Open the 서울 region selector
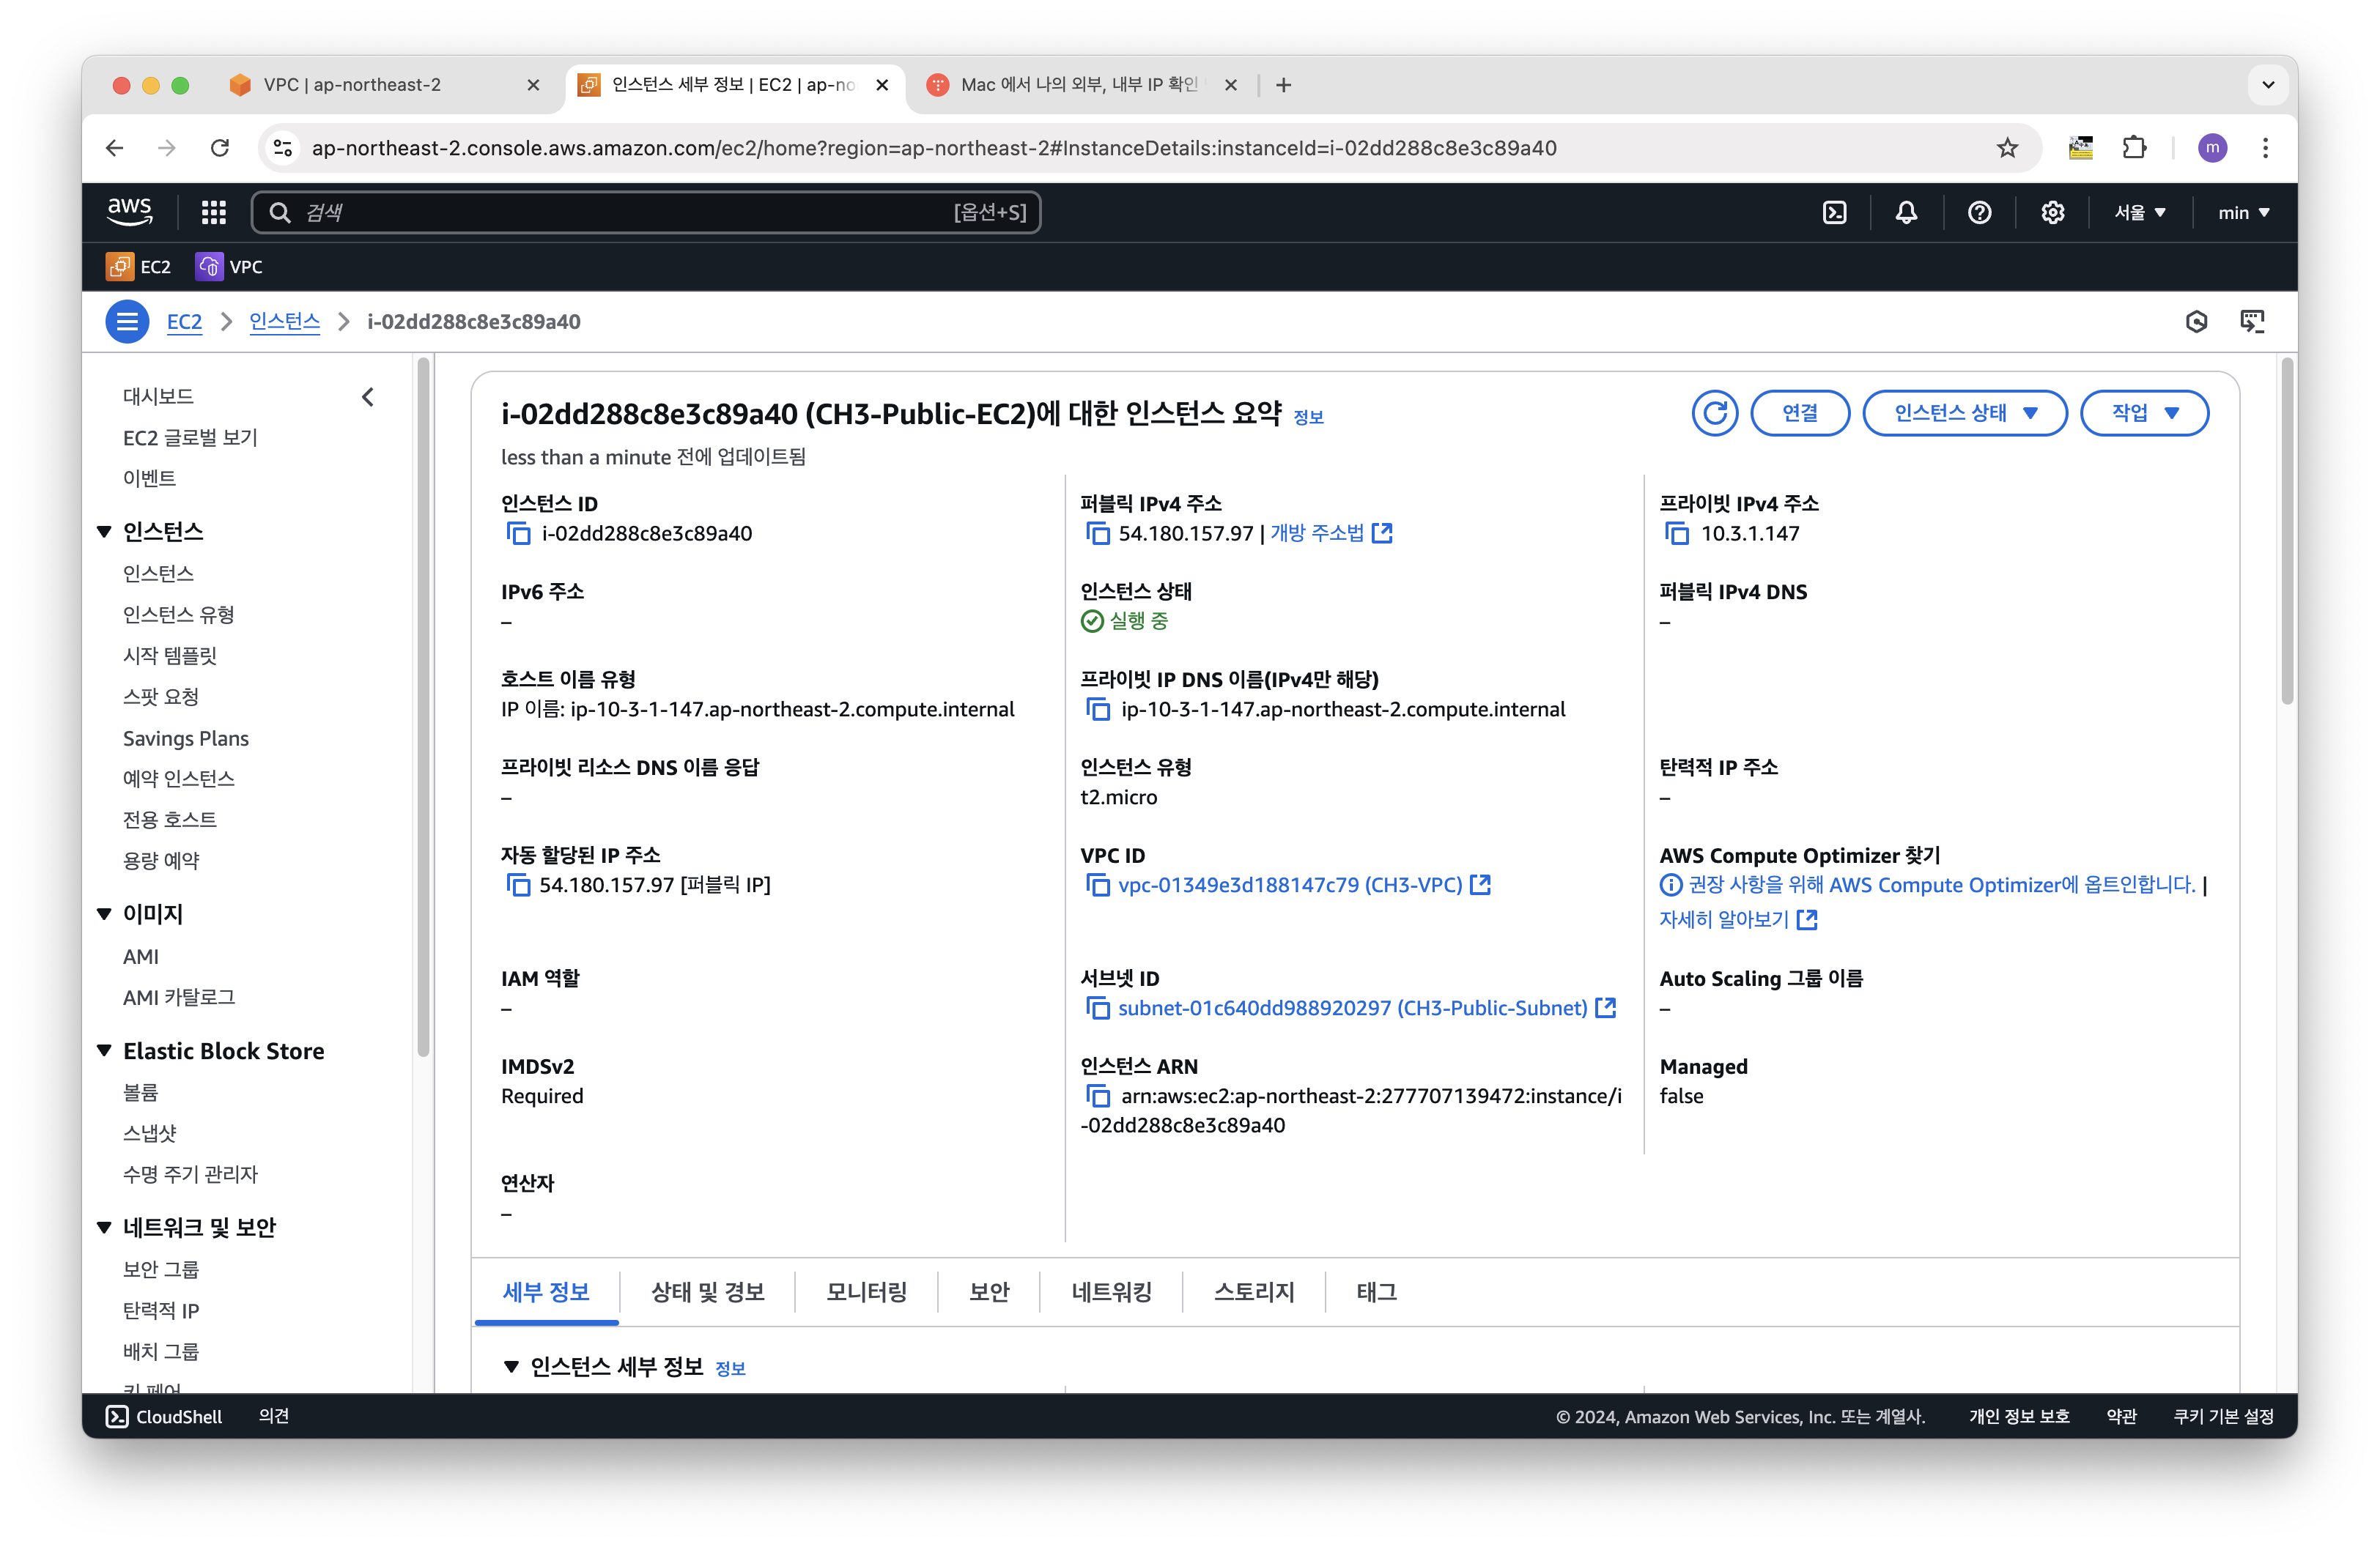The width and height of the screenshot is (2380, 1547). coord(2139,213)
